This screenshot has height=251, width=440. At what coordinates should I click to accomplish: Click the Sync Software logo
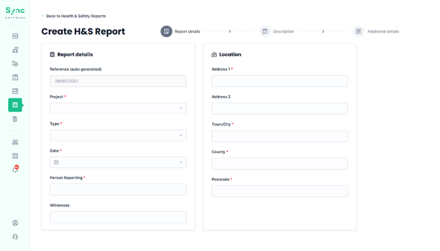[15, 13]
